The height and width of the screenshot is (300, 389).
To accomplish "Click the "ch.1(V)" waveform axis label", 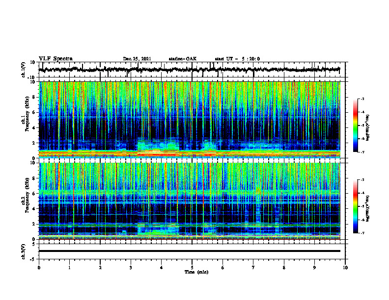I will point(24,70).
